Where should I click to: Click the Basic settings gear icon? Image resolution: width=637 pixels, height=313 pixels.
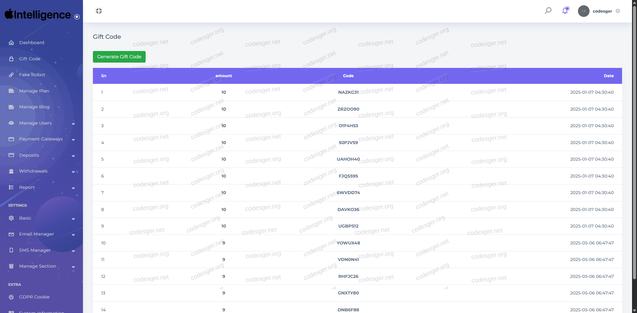[11, 218]
